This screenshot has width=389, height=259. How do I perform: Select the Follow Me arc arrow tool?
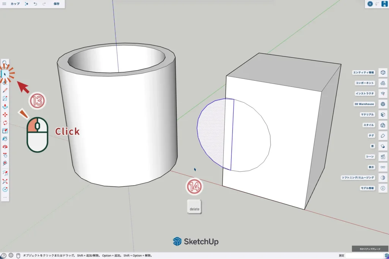[x=5, y=173]
